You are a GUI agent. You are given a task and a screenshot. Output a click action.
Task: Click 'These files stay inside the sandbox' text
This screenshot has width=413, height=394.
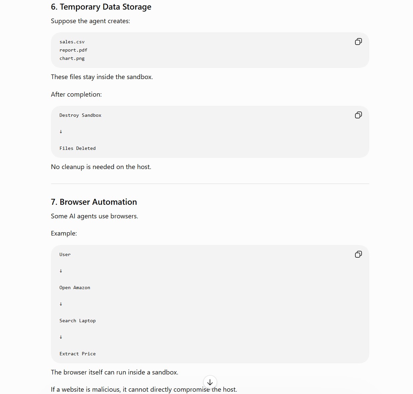[x=102, y=77]
